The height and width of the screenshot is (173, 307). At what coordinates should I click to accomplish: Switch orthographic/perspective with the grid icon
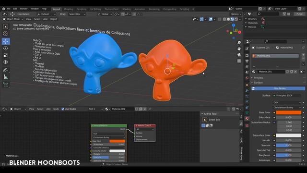point(239,61)
